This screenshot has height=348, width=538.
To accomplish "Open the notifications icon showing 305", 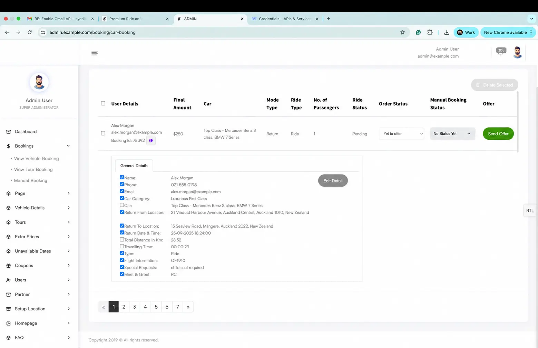I will tap(501, 51).
